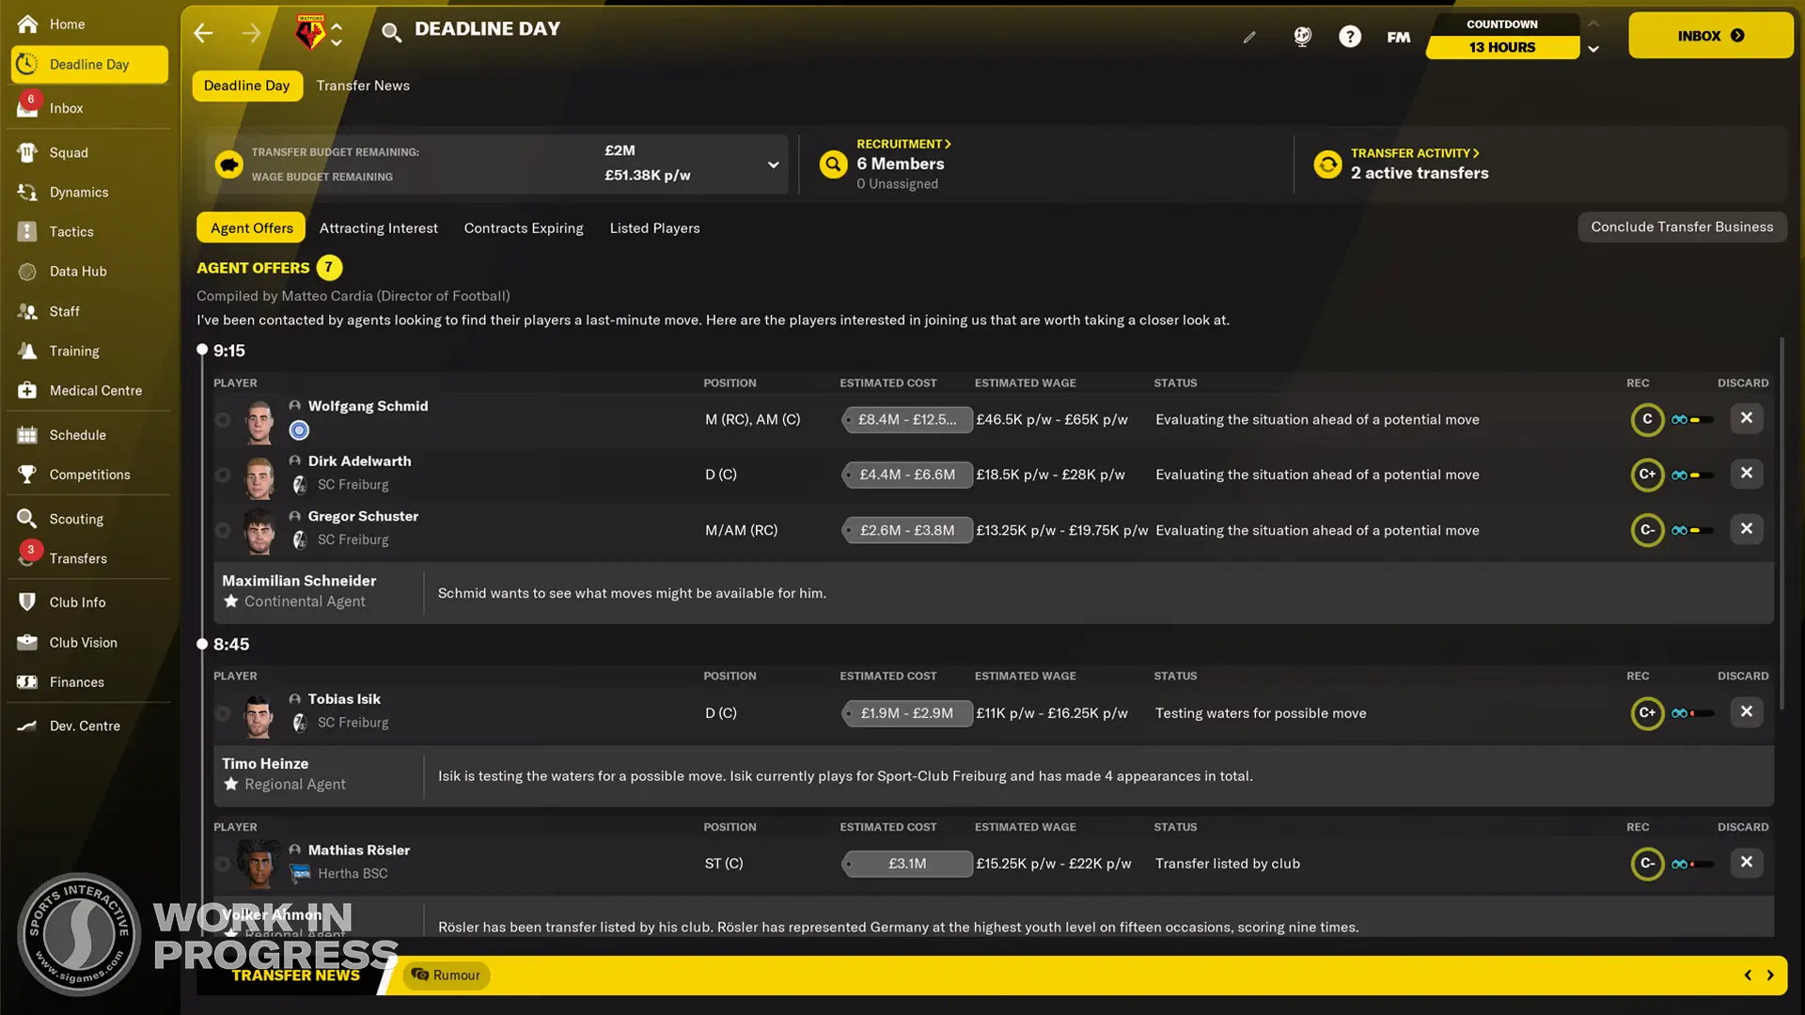Open Medical Centre in the sidebar
The image size is (1805, 1015).
click(95, 390)
